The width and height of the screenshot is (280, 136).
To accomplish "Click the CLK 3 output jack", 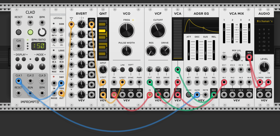I will [x=42, y=81].
